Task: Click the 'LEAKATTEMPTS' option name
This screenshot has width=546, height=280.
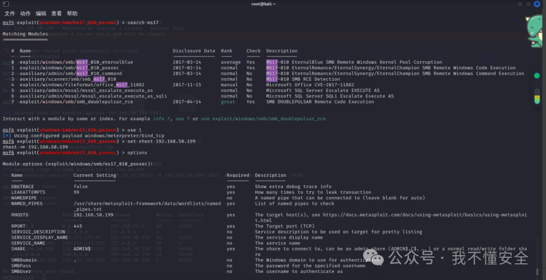Action: pos(28,192)
